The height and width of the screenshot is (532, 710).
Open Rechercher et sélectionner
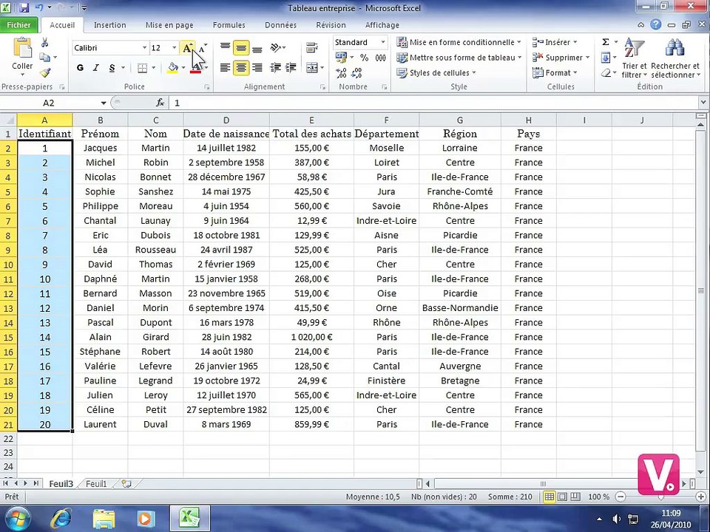[x=674, y=58]
